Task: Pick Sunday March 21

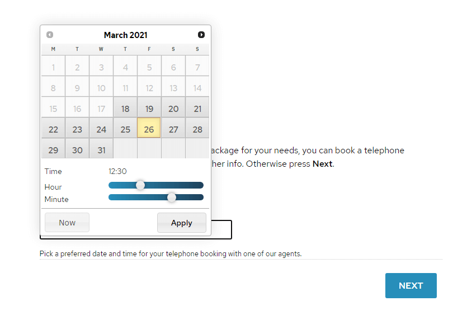Action: [x=197, y=107]
